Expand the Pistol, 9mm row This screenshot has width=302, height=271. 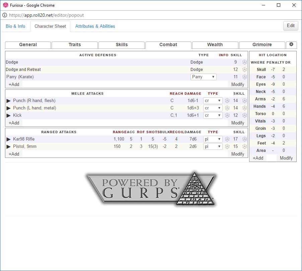coord(8,147)
